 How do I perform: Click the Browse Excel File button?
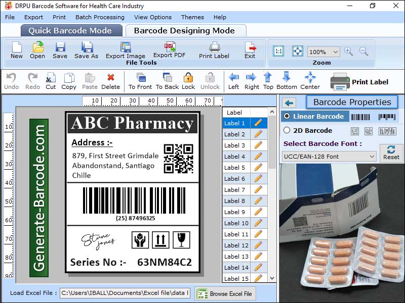(x=225, y=293)
